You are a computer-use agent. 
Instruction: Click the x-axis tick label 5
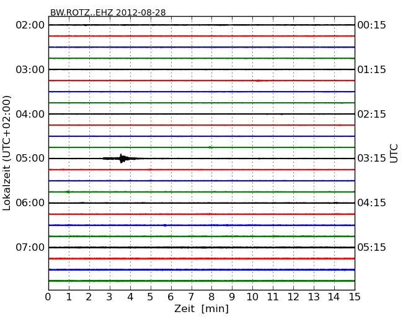[x=151, y=297]
